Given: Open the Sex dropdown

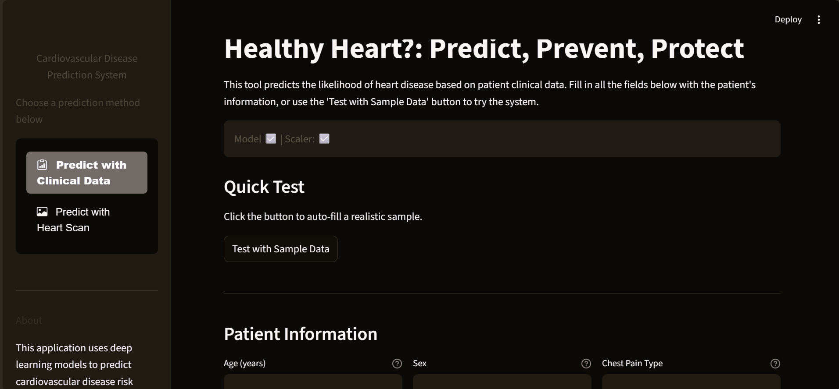Looking at the screenshot, I should click(502, 382).
